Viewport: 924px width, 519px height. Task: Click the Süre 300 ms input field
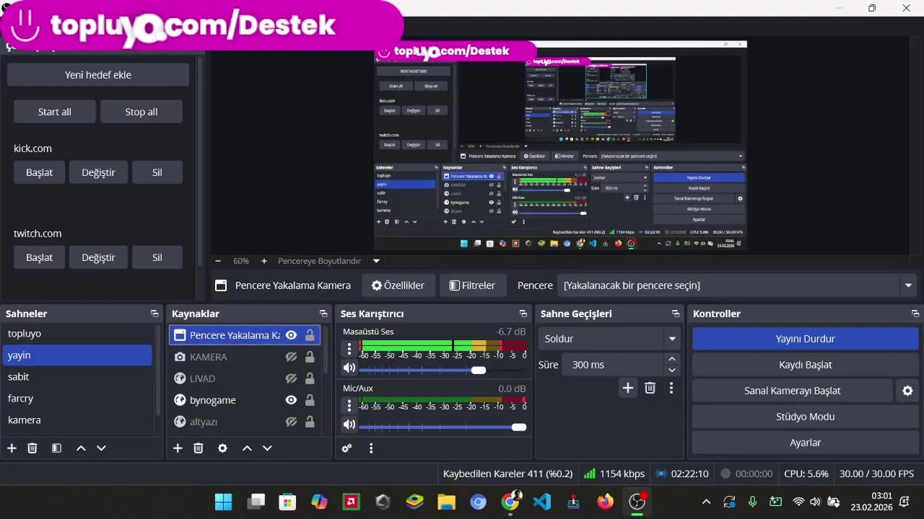(612, 365)
